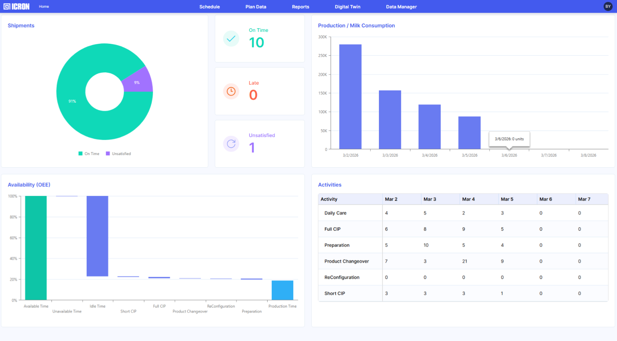Expand the Data Manager menu
Image resolution: width=617 pixels, height=341 pixels.
pos(401,7)
